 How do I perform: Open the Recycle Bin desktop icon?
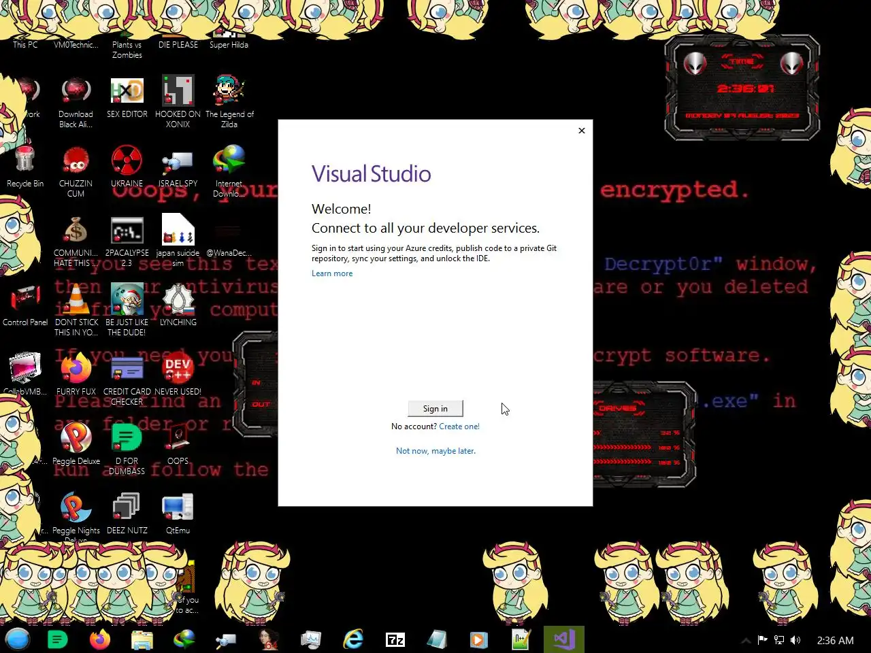point(25,167)
